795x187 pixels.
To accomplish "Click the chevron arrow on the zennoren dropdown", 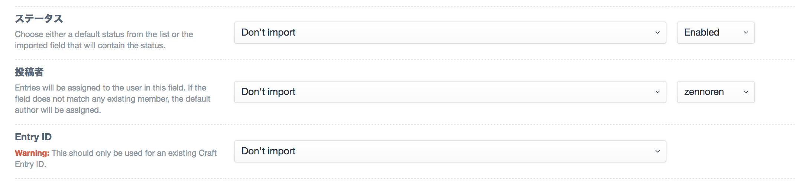I will pos(746,92).
